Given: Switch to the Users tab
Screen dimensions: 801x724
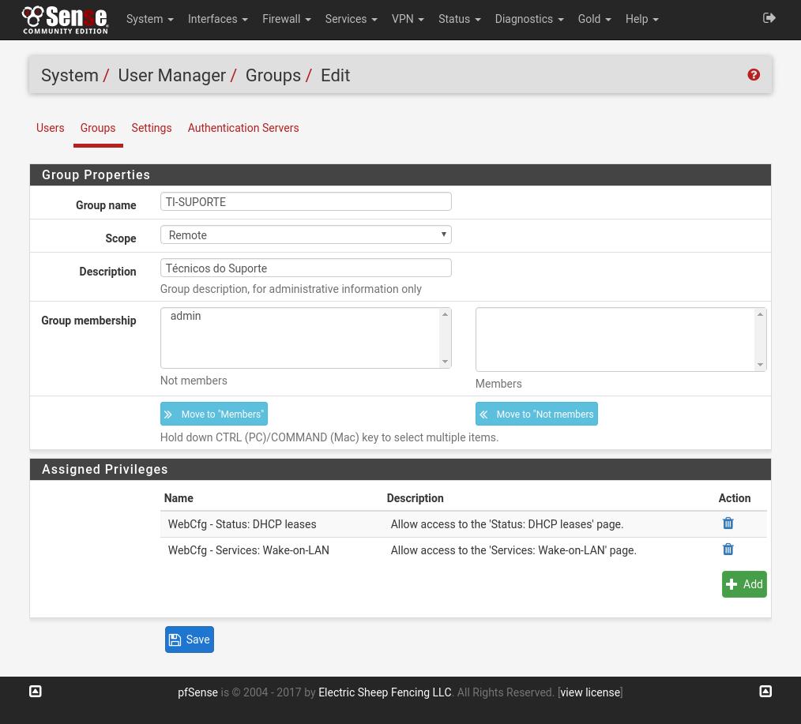Looking at the screenshot, I should 50,128.
